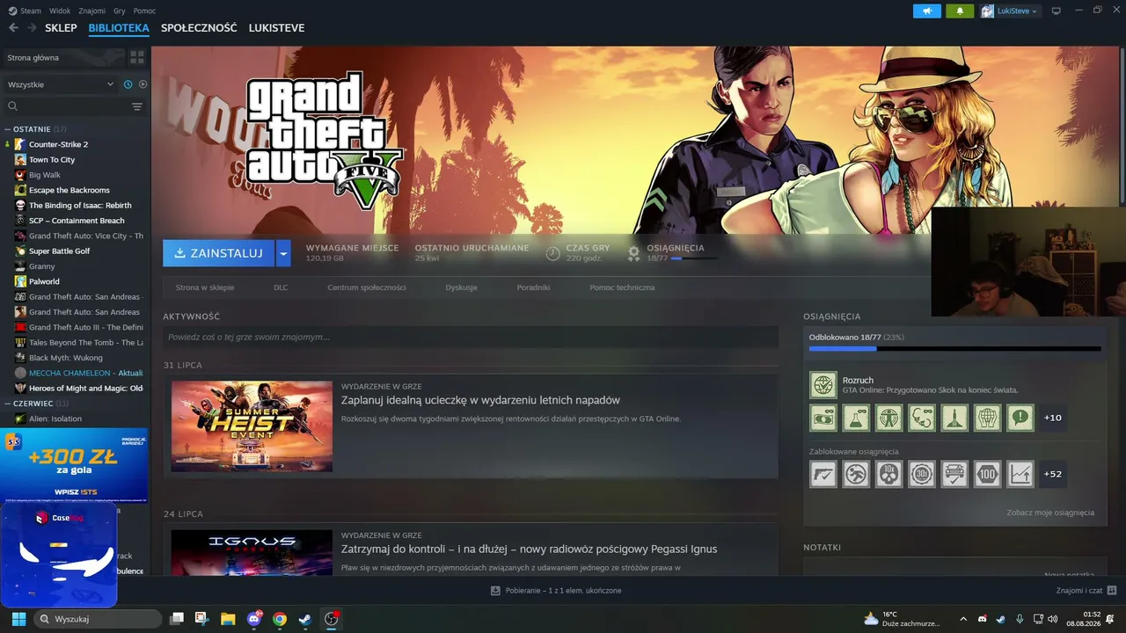This screenshot has height=633, width=1126.
Task: Open the Poradniki link
Action: coord(533,287)
